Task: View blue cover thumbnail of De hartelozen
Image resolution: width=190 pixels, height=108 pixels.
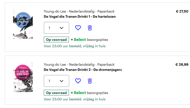Action: click(23, 24)
